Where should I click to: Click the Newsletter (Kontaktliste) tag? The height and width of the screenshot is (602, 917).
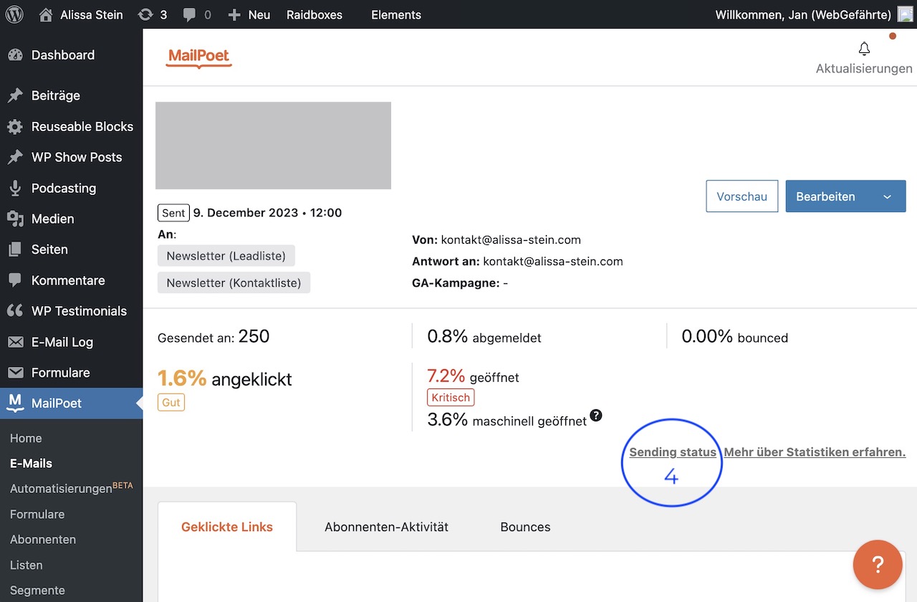click(234, 283)
